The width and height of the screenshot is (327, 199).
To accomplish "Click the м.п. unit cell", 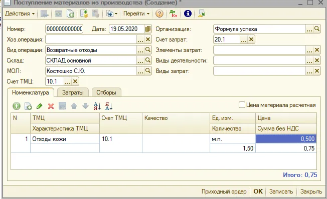I will pyautogui.click(x=233, y=138).
